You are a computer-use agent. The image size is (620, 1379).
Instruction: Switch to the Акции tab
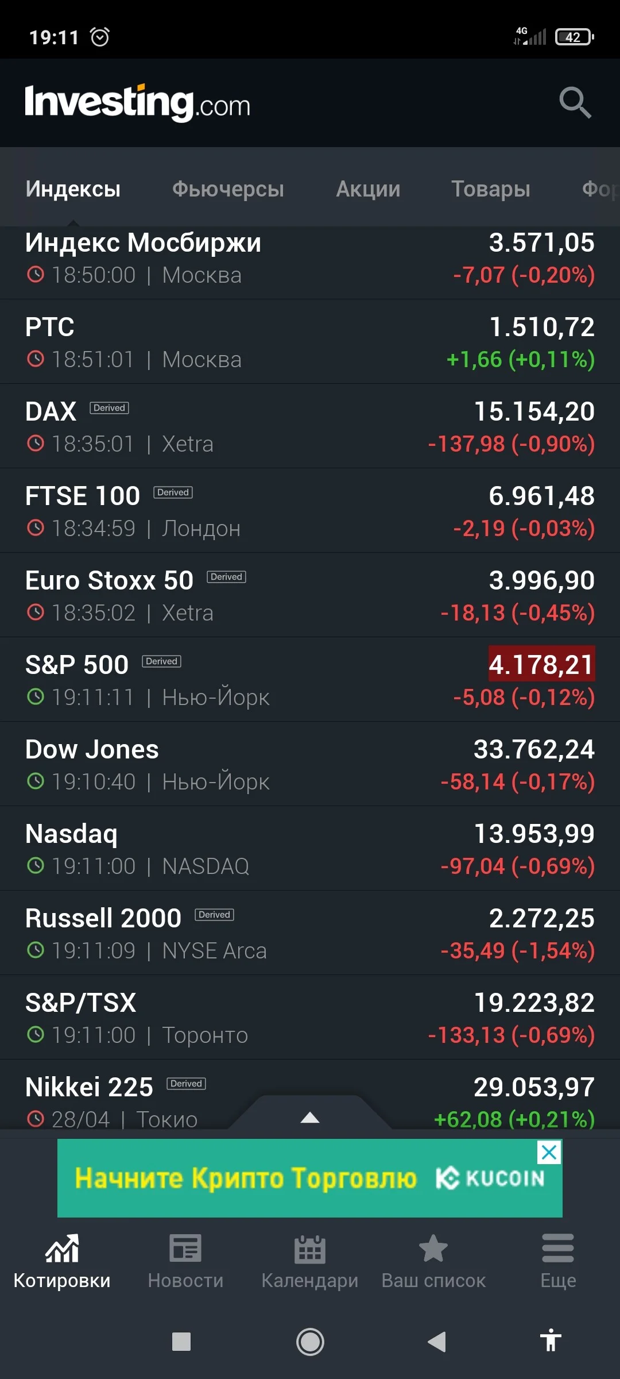pyautogui.click(x=368, y=189)
